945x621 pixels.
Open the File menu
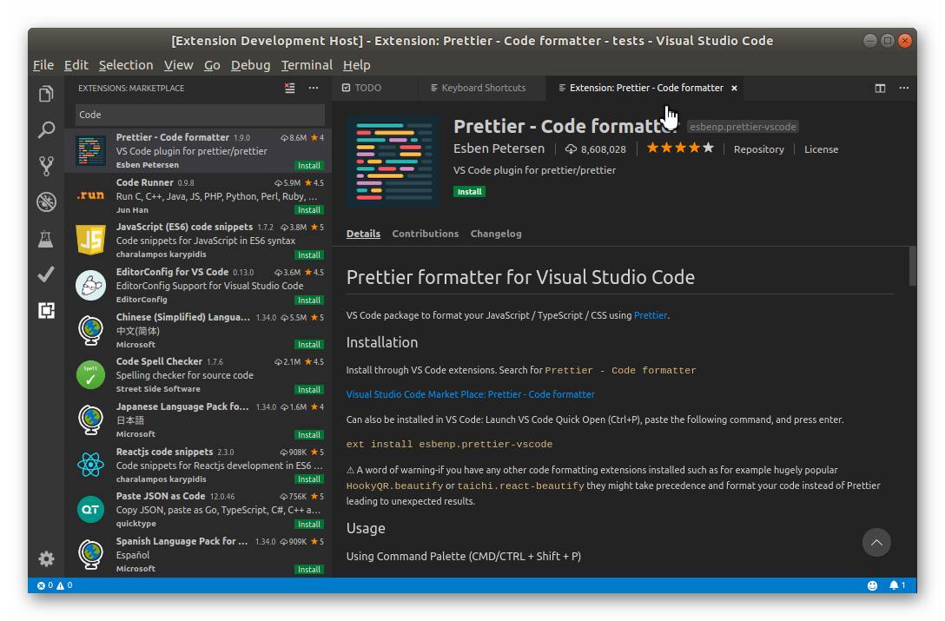pos(43,65)
